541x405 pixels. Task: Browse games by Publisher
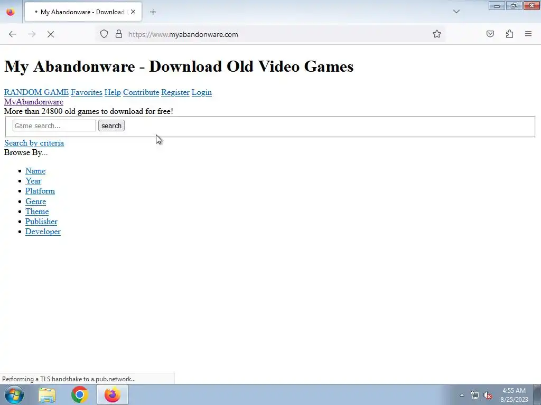point(41,221)
